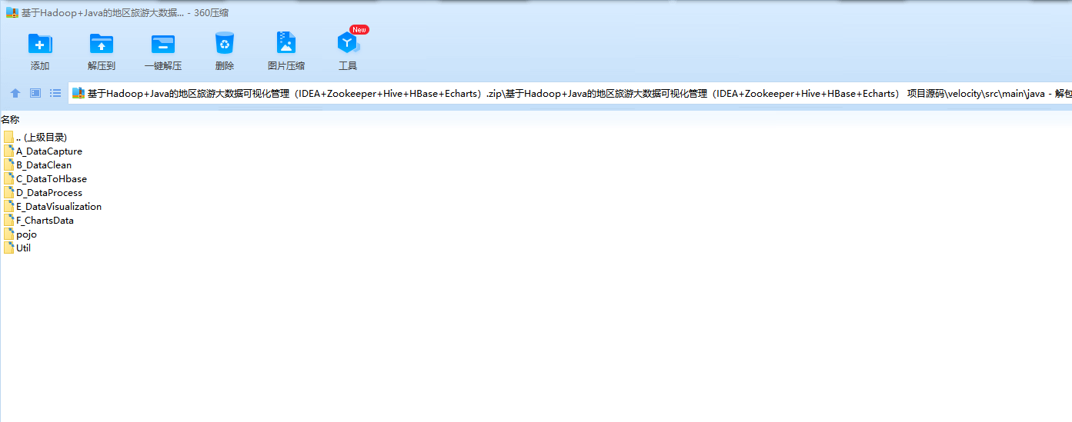Open the 工具 (Tools) icon
The width and height of the screenshot is (1072, 422).
(x=348, y=43)
